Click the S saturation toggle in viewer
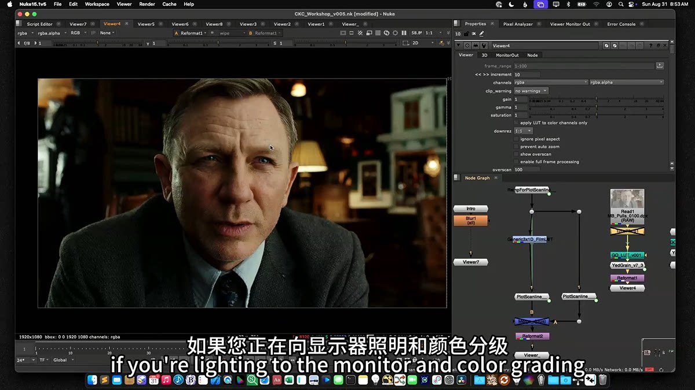The image size is (695, 390). (275, 43)
